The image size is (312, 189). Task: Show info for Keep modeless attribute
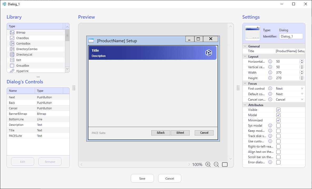tap(270, 131)
